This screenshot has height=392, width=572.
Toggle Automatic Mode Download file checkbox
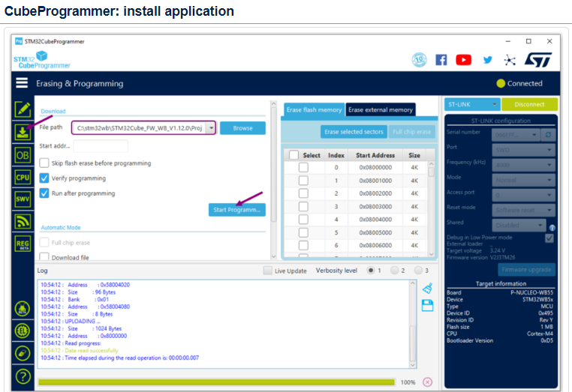coord(44,256)
